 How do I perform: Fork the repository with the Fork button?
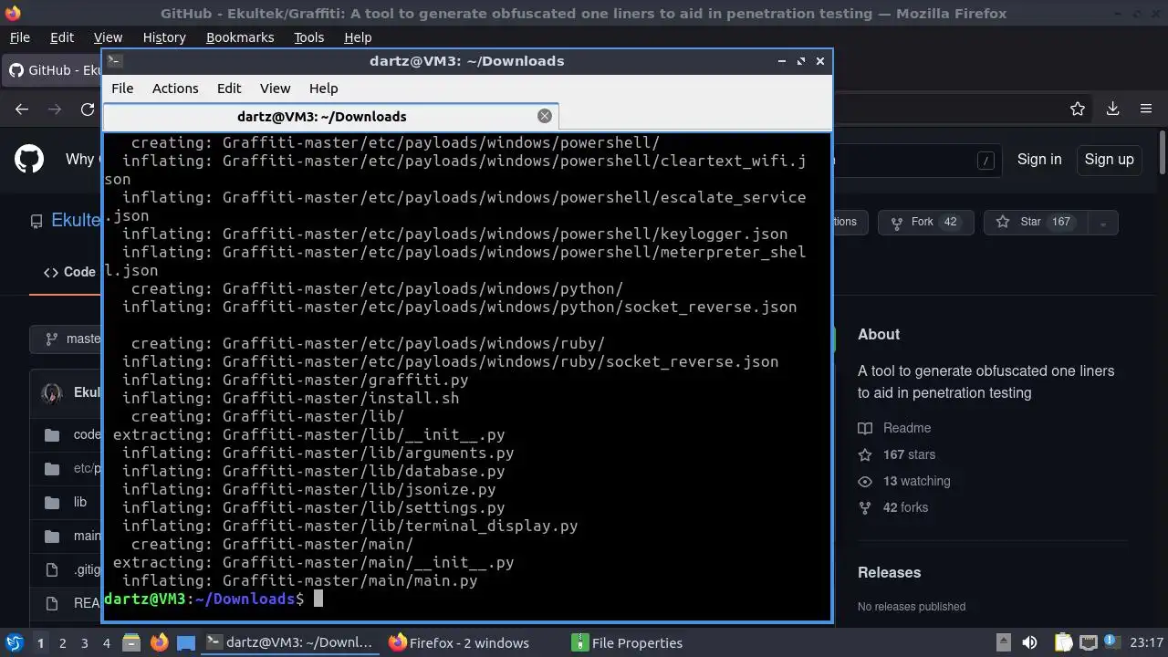[925, 222]
